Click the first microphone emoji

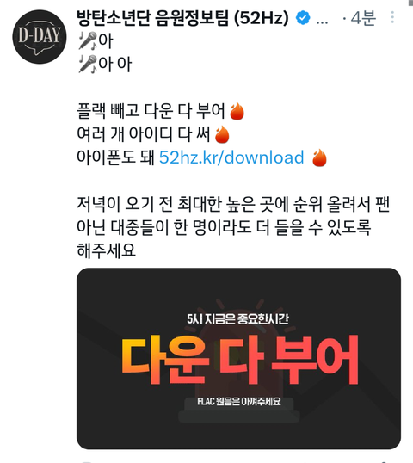pyautogui.click(x=88, y=40)
